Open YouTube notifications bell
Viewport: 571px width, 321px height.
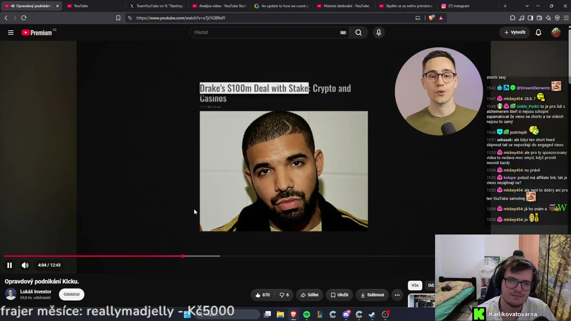[x=538, y=33]
